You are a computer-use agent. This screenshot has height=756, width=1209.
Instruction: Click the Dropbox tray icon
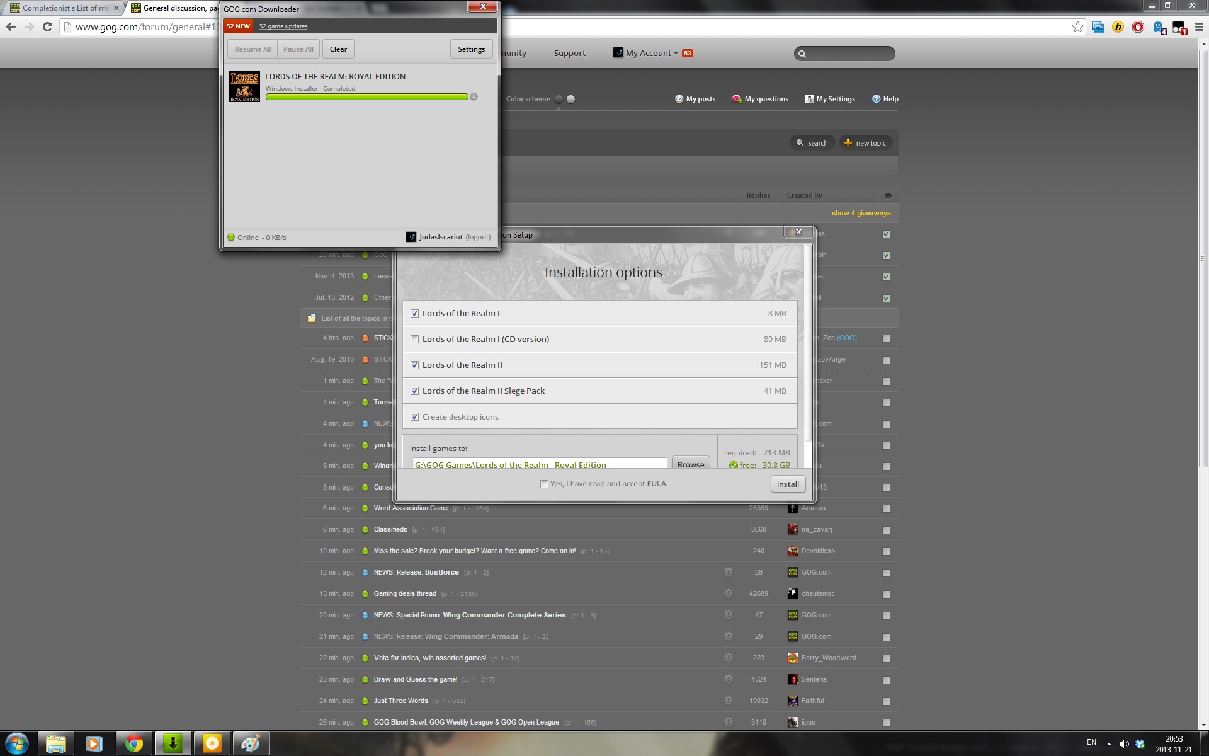tap(1140, 744)
